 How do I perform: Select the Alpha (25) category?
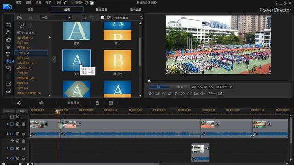tap(24, 68)
